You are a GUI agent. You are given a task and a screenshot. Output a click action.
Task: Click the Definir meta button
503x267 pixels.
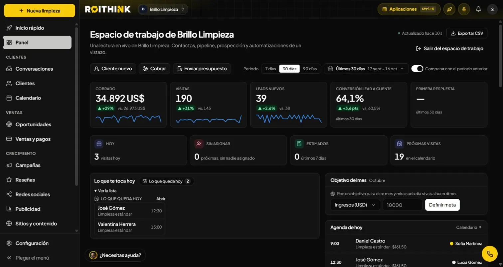coord(442,205)
